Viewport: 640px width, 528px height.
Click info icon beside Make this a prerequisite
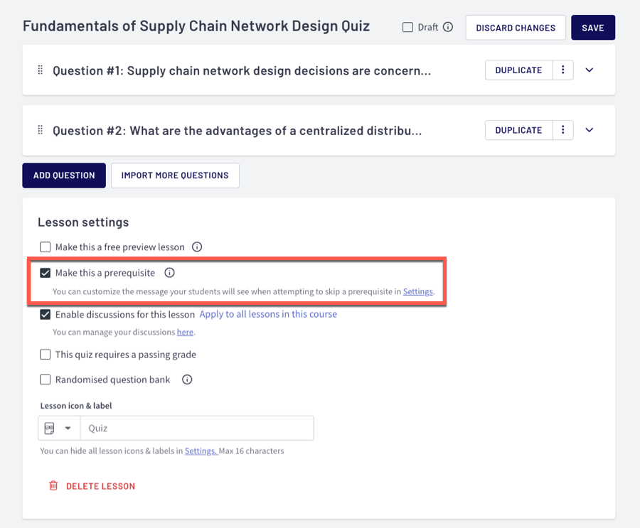(x=169, y=273)
